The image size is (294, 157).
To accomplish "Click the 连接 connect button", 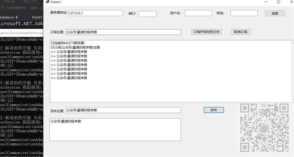I will pos(275,13).
